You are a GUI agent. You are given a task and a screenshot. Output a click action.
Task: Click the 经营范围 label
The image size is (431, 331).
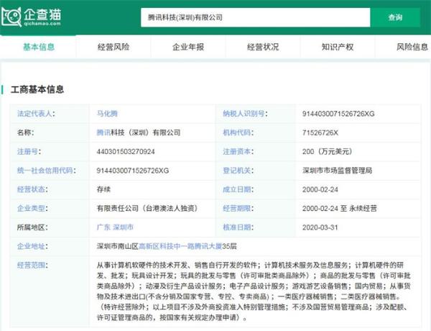pyautogui.click(x=32, y=266)
